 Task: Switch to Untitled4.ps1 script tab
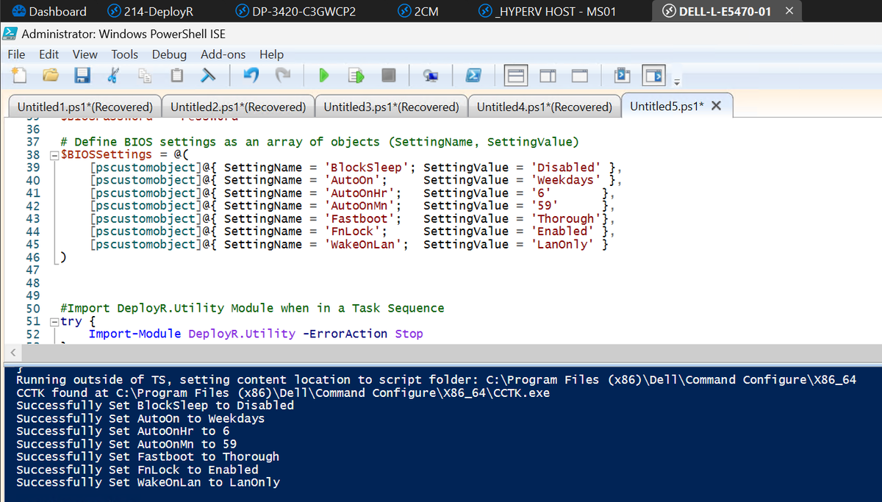point(545,107)
